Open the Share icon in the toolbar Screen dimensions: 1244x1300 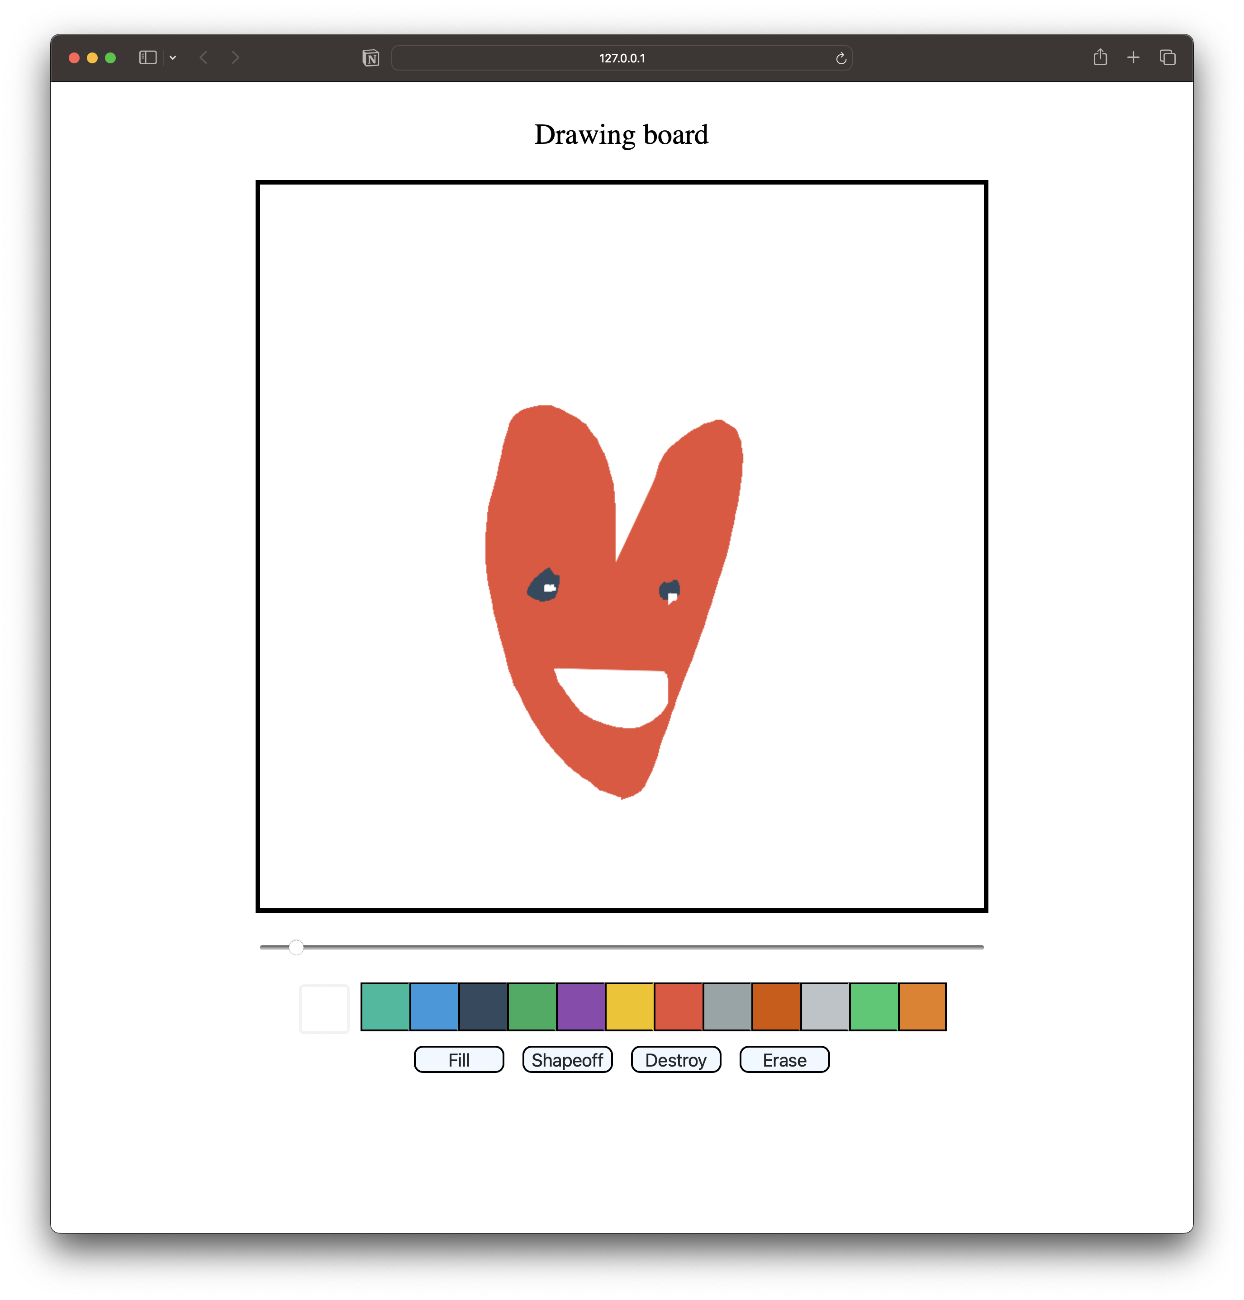coord(1100,58)
